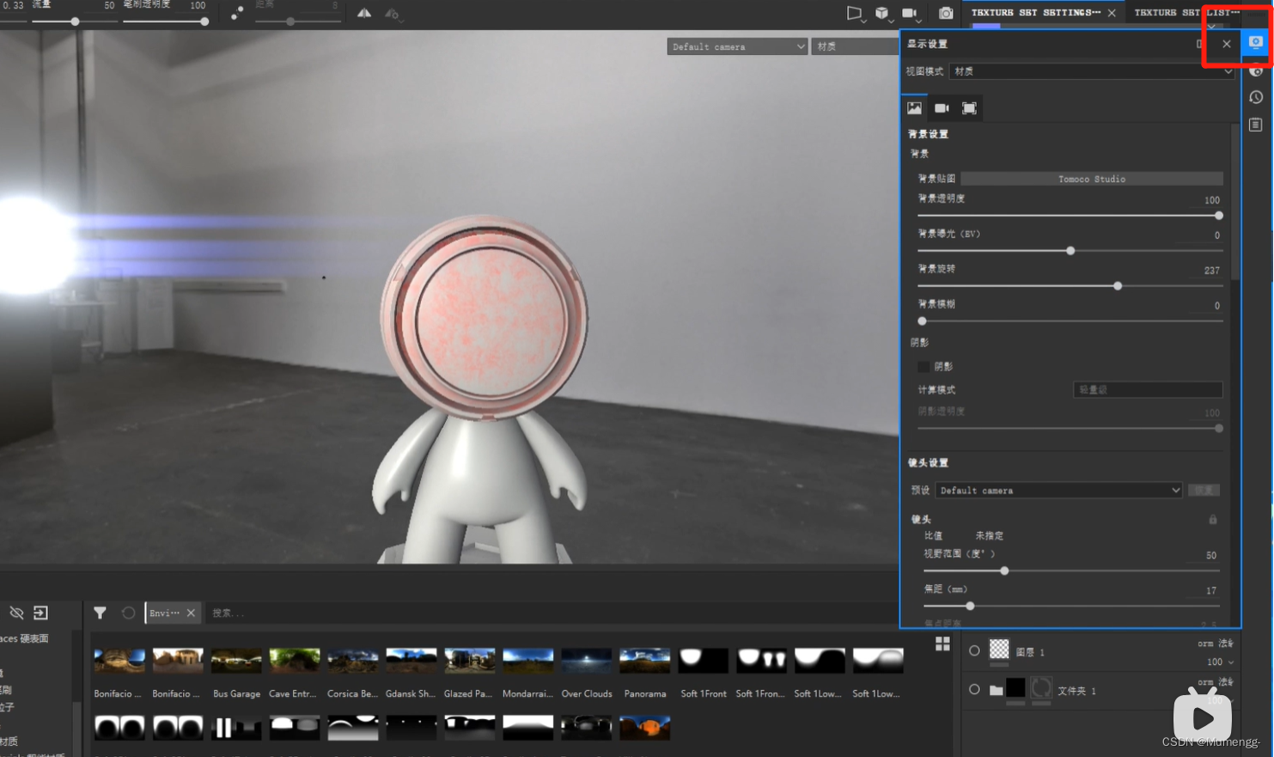1274x757 pixels.
Task: Open the 3D cube view mode icon
Action: [882, 13]
